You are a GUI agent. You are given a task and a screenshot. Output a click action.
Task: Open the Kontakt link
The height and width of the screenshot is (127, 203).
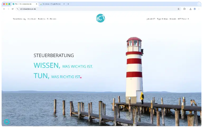point(173,19)
